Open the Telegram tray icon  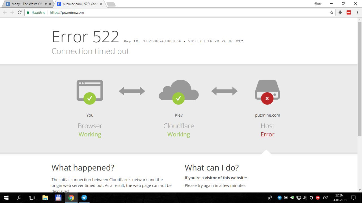pyautogui.click(x=279, y=198)
